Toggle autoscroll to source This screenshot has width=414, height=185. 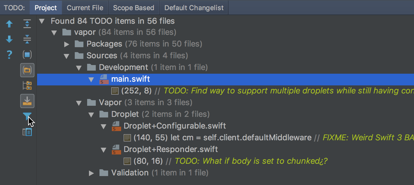coord(27,101)
